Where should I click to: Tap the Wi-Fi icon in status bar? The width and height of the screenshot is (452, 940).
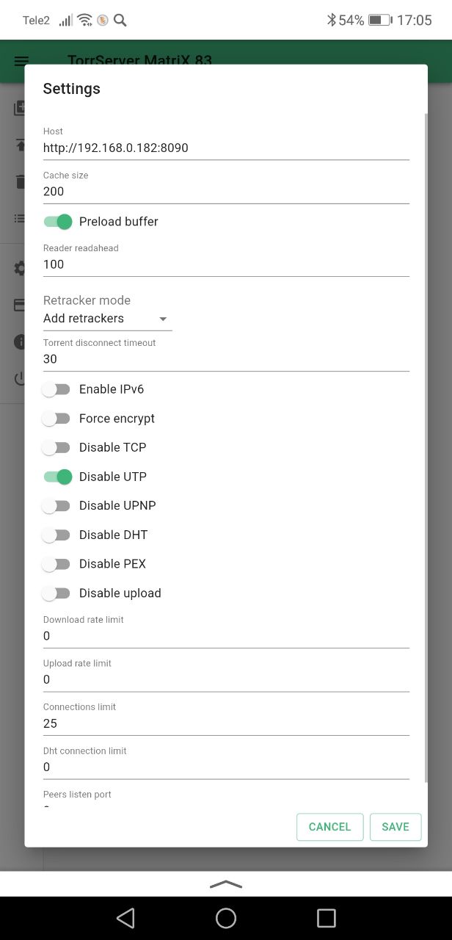coord(84,20)
